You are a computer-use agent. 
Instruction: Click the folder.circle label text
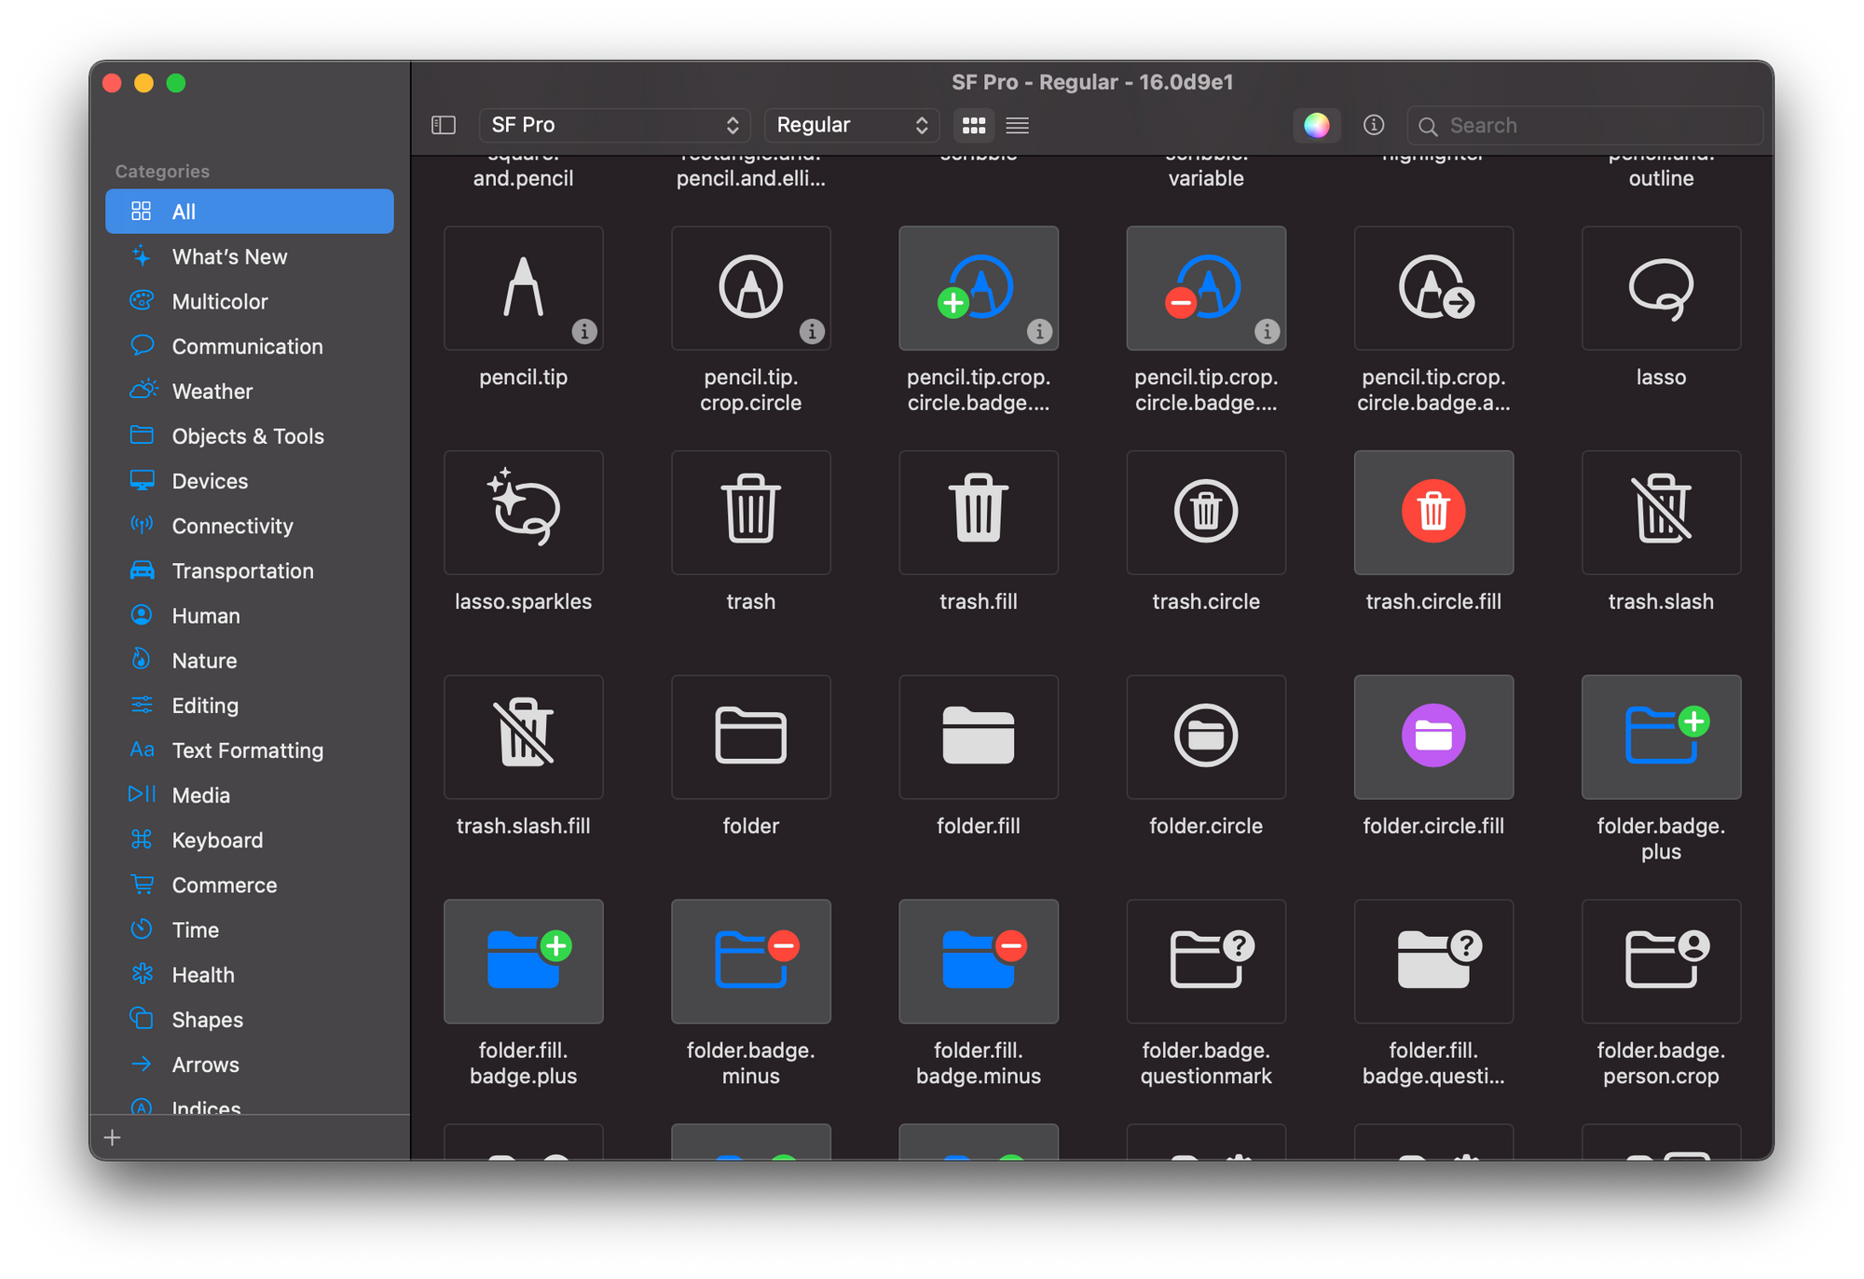1205,826
